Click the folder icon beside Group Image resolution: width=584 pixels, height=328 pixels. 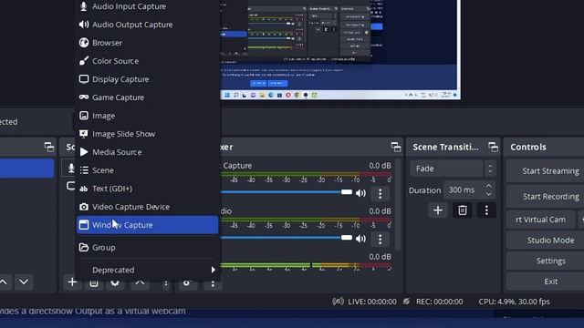(84, 247)
